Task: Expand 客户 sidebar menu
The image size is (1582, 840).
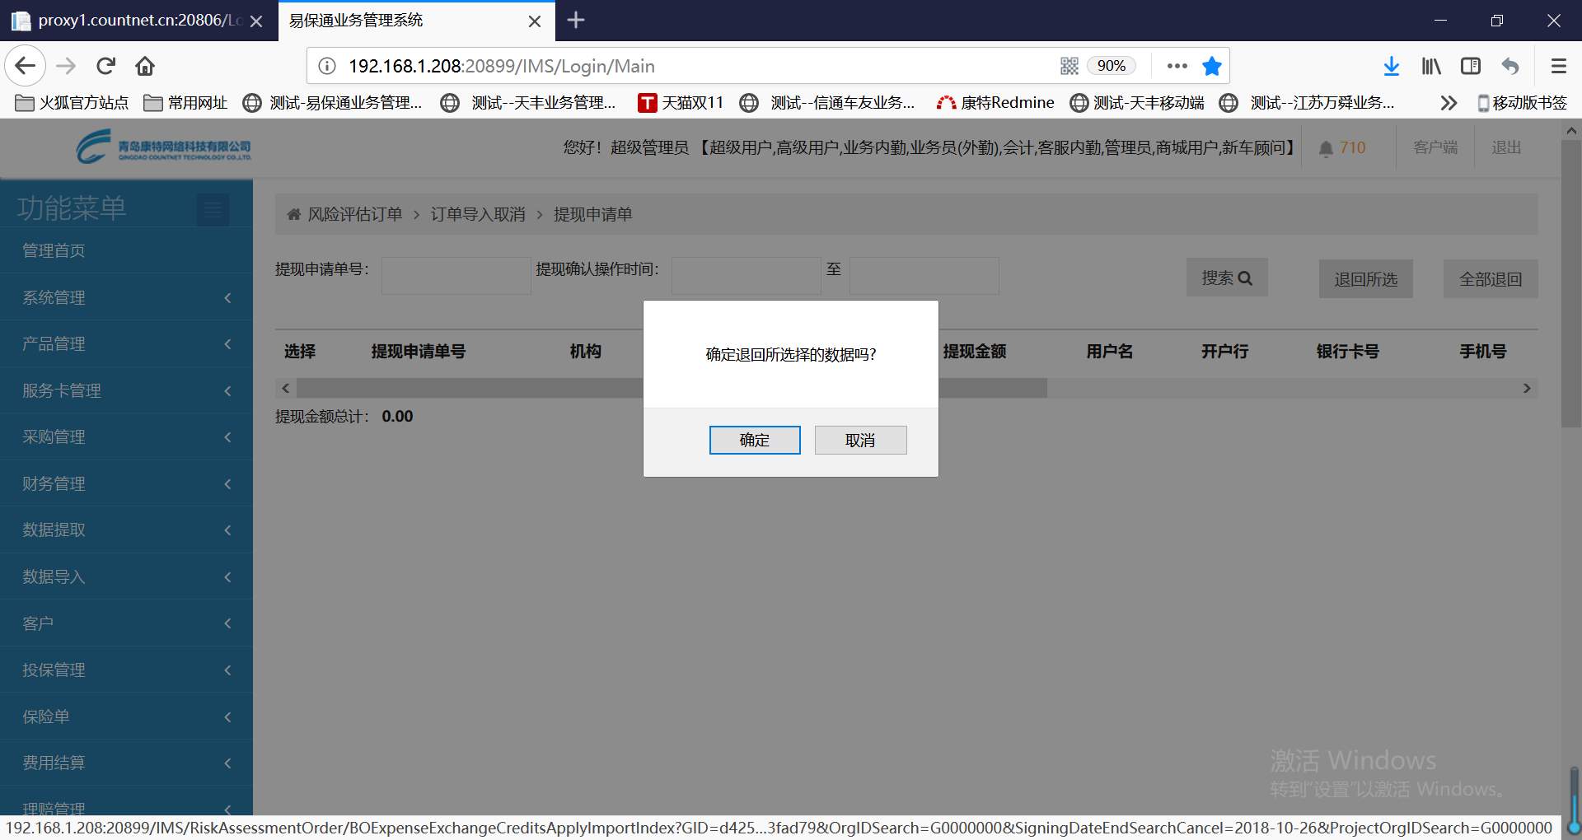Action: pos(126,623)
